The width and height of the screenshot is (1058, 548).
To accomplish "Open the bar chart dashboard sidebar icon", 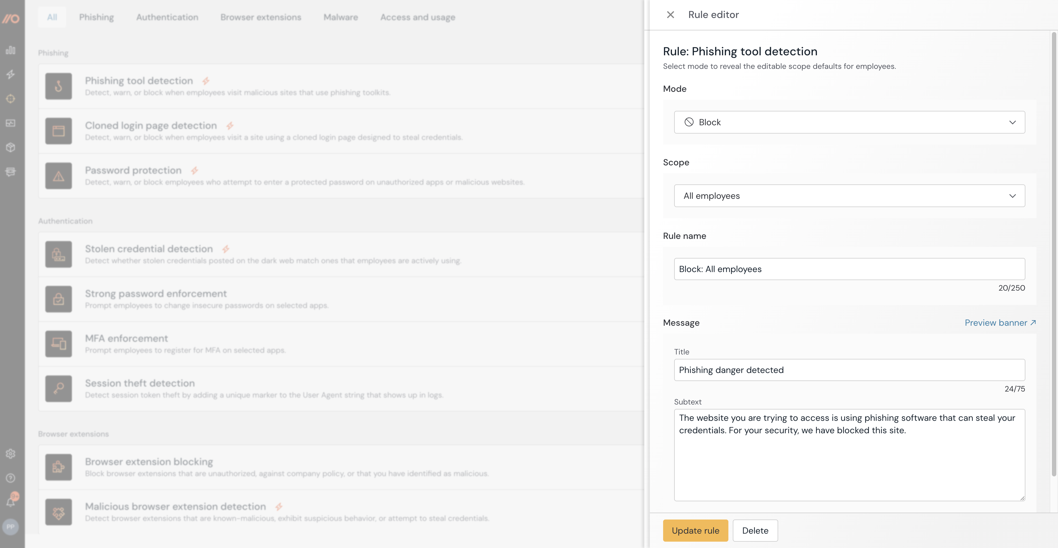I will [x=11, y=50].
